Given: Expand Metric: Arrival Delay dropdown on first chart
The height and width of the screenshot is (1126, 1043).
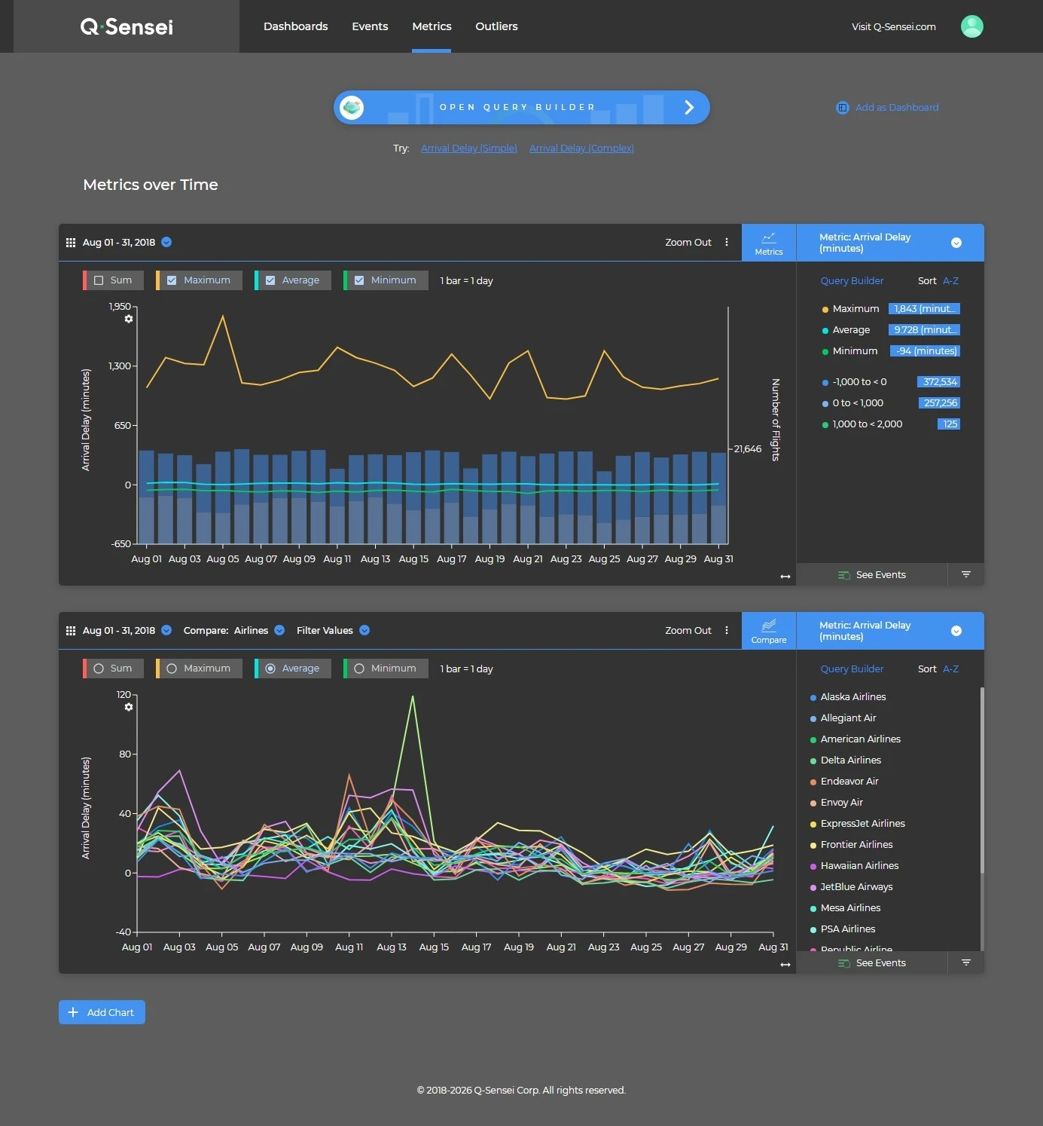Looking at the screenshot, I should (x=956, y=243).
